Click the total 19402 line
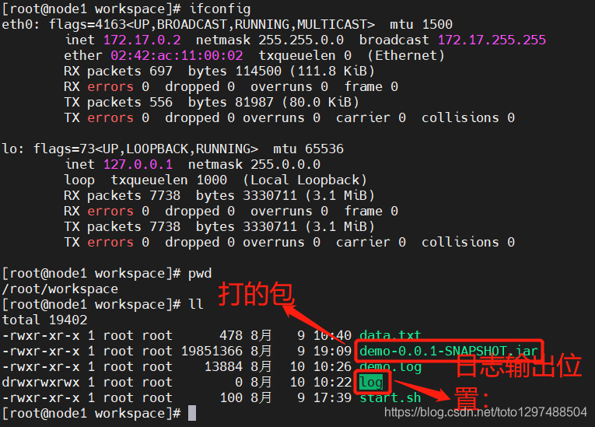This screenshot has width=595, height=427. pyautogui.click(x=45, y=320)
